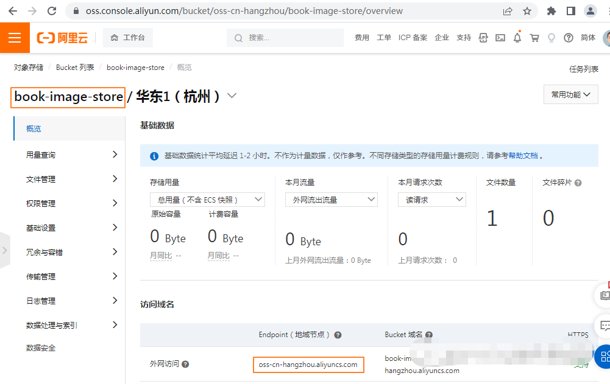Open the API tools icon
The width and height of the screenshot is (610, 384).
click(x=483, y=38)
